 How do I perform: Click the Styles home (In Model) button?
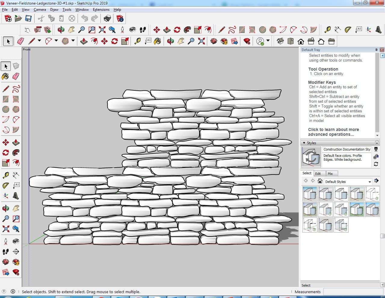pyautogui.click(x=320, y=181)
